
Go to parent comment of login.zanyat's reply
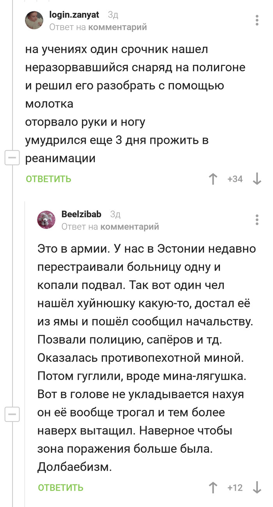point(117,27)
